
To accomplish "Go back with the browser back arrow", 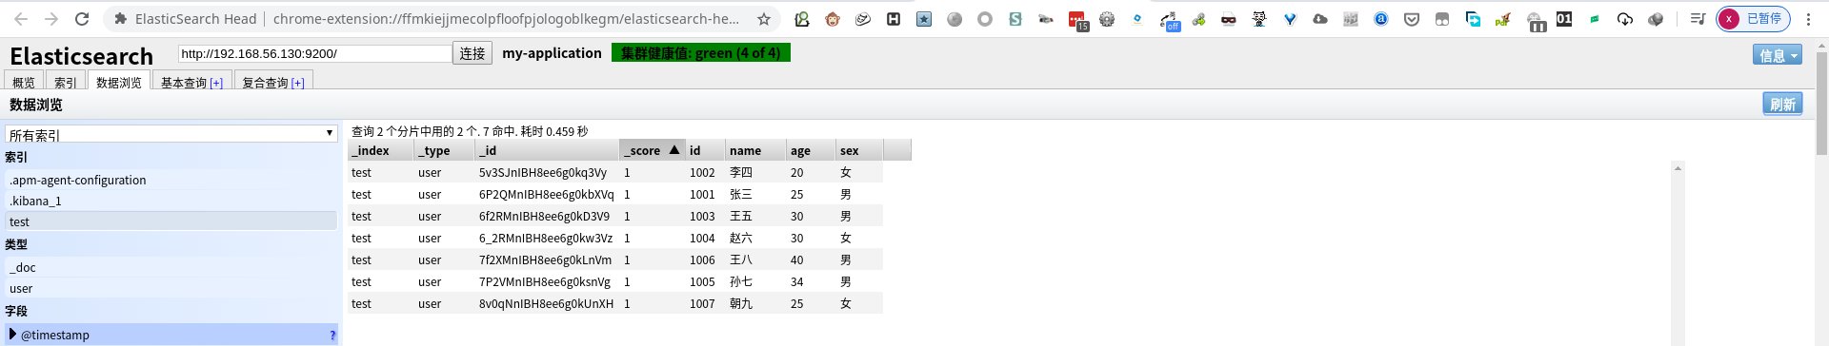I will point(21,19).
